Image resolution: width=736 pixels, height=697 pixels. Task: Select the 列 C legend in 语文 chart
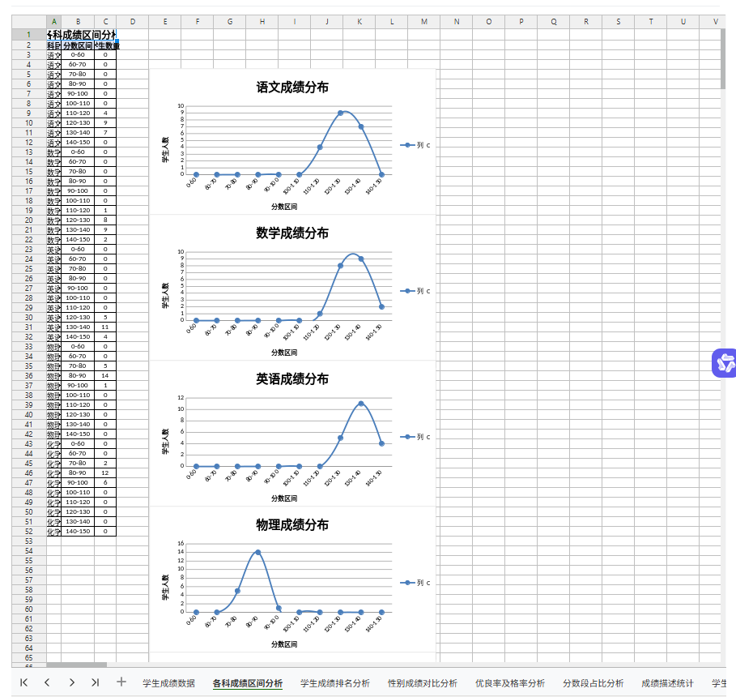[417, 145]
